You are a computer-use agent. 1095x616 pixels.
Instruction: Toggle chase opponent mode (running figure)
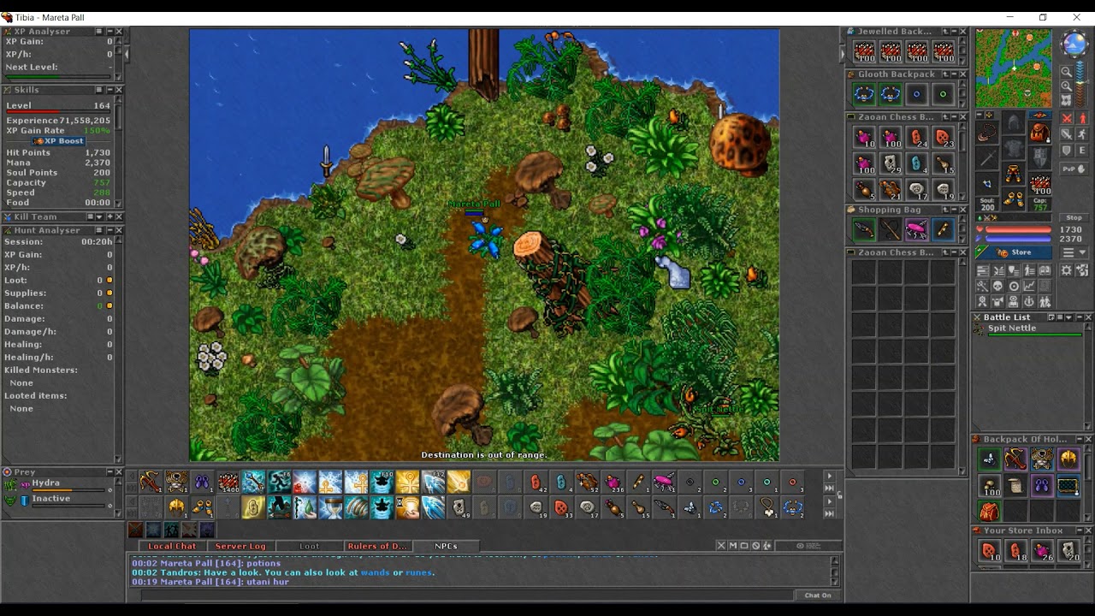coord(1082,134)
